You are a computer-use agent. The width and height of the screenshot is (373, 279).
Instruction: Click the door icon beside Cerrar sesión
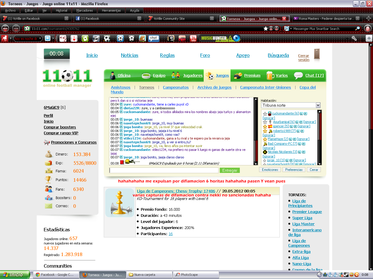click(317, 54)
